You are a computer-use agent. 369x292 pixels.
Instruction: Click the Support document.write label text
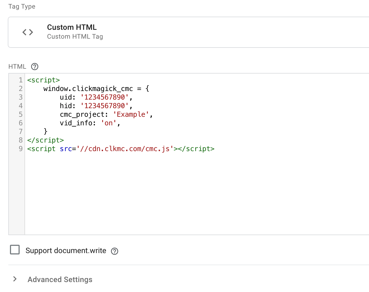click(x=66, y=251)
